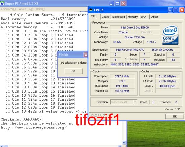Viewport: 185px width, 147px height.
Task: Minimize the Super PI window
Action: [x=111, y=3]
